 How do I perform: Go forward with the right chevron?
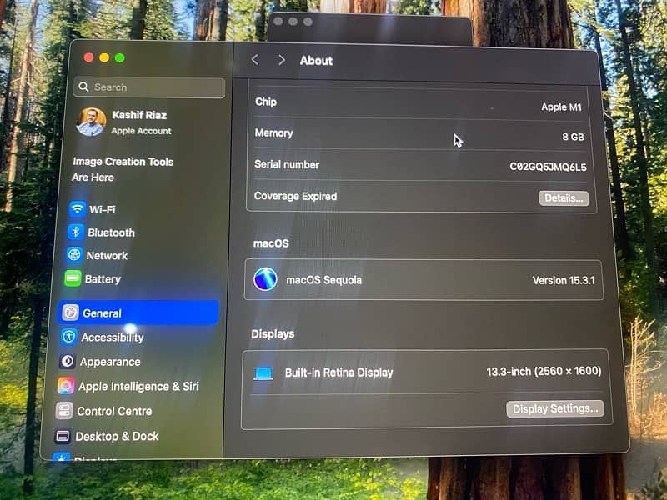pyautogui.click(x=281, y=60)
